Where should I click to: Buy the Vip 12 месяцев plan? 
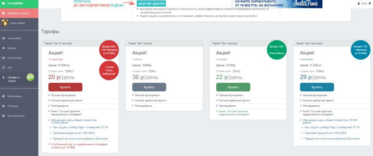tap(66, 87)
